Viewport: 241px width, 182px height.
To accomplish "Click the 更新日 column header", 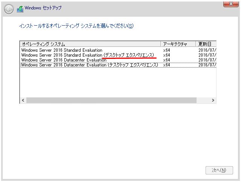I will pos(206,44).
